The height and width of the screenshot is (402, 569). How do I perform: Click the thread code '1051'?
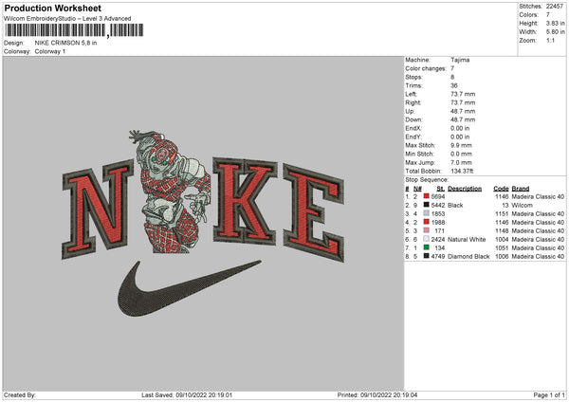502,247
